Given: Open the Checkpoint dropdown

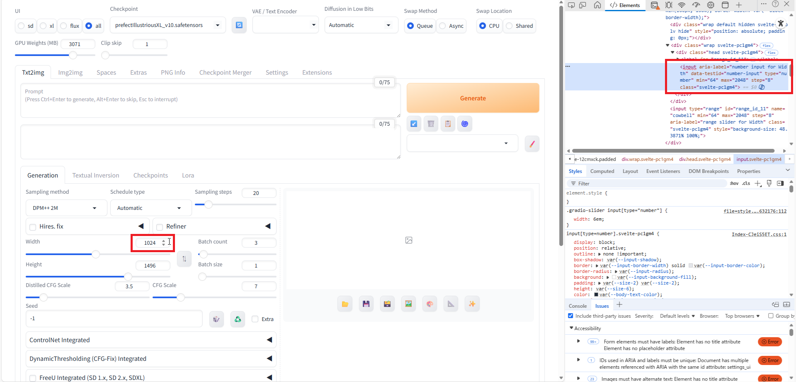Looking at the screenshot, I should coord(167,25).
